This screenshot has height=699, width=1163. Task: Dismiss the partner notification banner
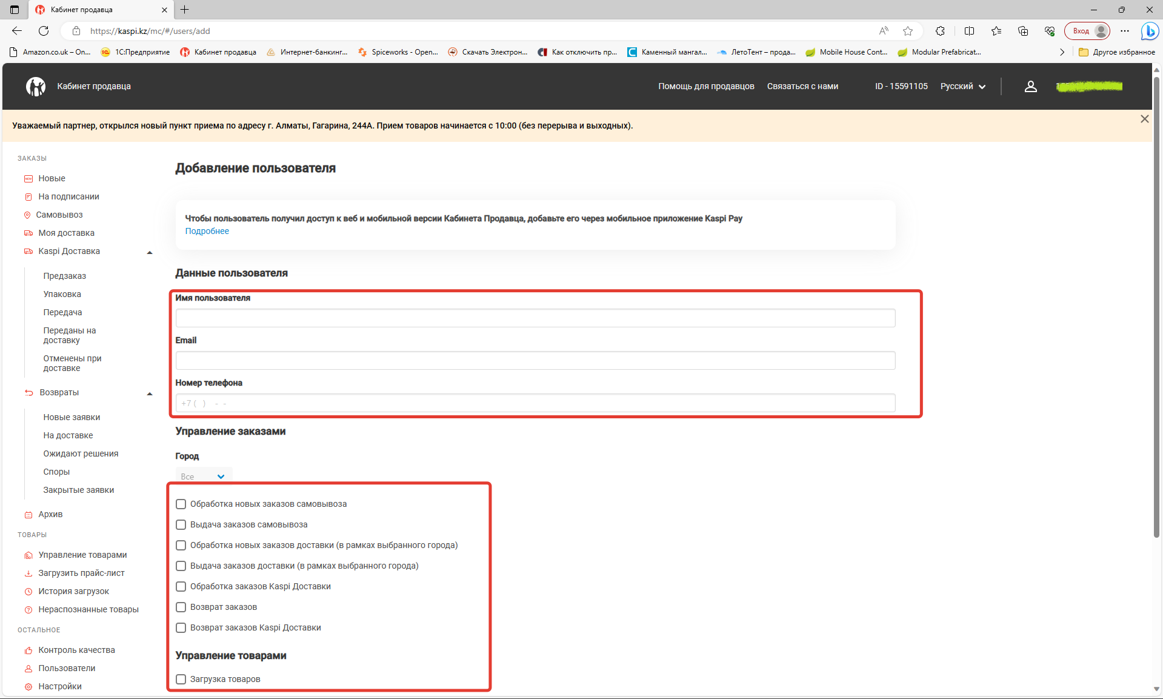click(x=1144, y=119)
